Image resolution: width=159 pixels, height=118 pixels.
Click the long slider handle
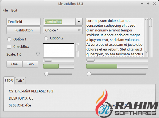tap(89, 74)
